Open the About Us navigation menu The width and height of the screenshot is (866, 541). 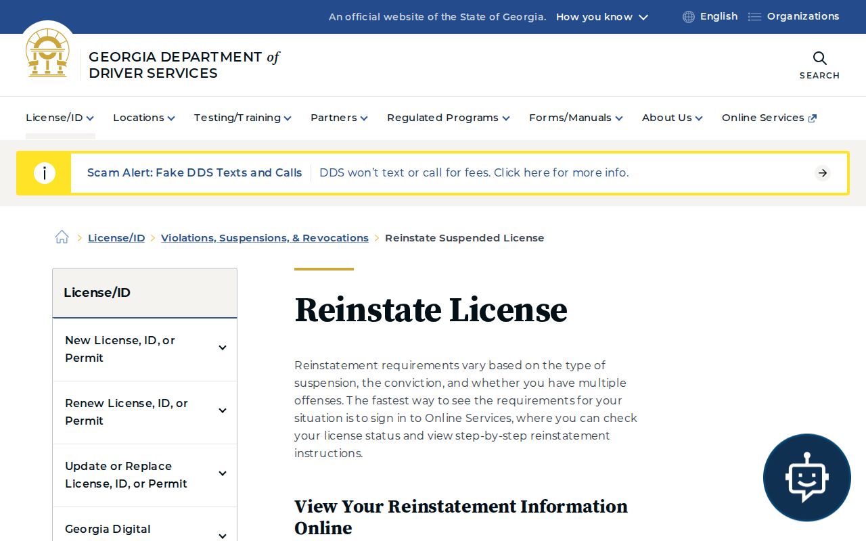point(673,118)
